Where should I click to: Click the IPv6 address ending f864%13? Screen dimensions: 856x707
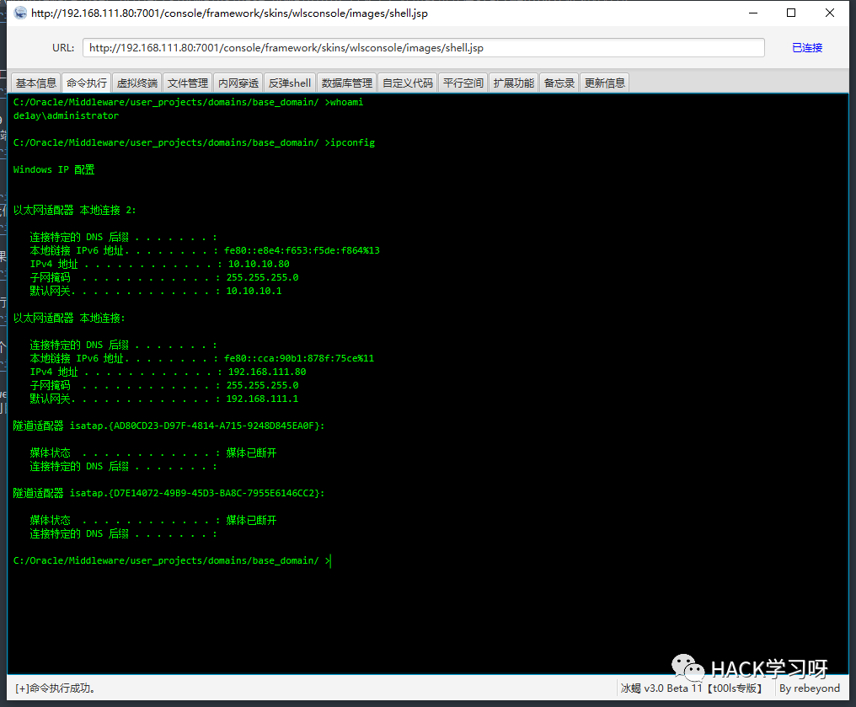[x=302, y=250]
